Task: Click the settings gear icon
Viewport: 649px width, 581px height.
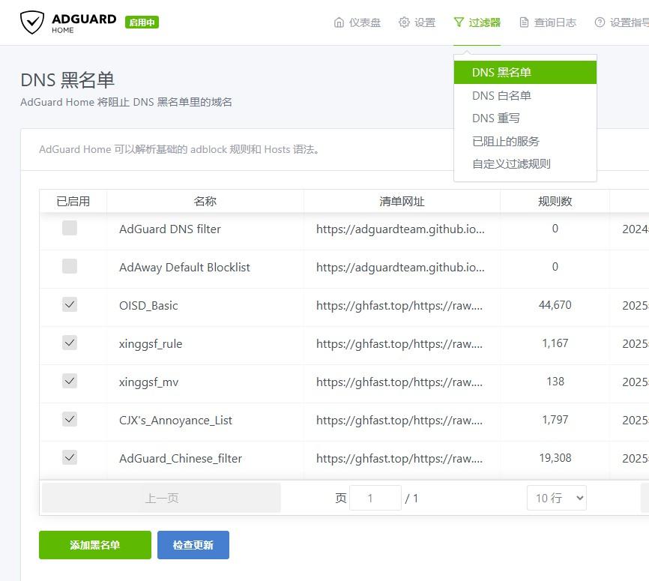Action: tap(404, 22)
